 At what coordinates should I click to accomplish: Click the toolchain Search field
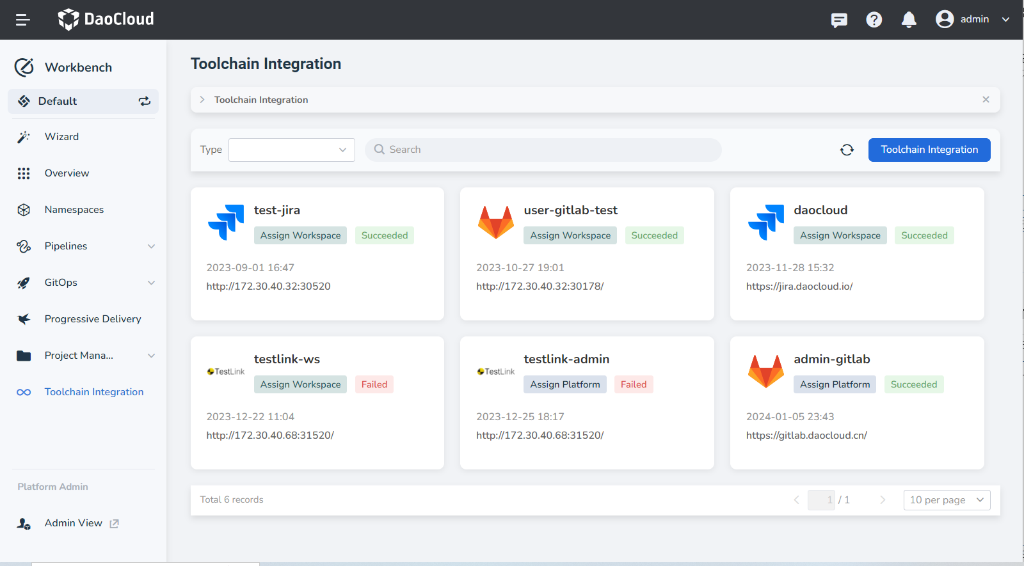coord(543,150)
